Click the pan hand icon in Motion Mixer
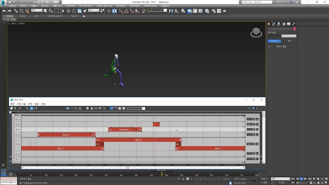Screen dimensions: 329x185 tap(92, 108)
